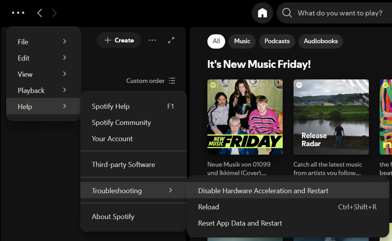Click the list view icon beside Custom order

[172, 81]
